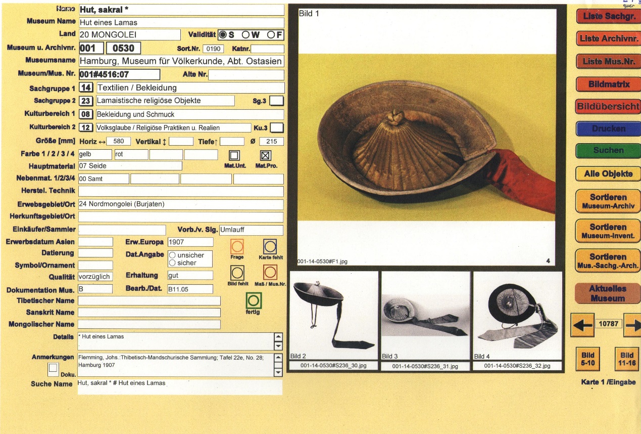Click the orange Frage status icon
Image resolution: width=641 pixels, height=434 pixels.
pos(237,246)
